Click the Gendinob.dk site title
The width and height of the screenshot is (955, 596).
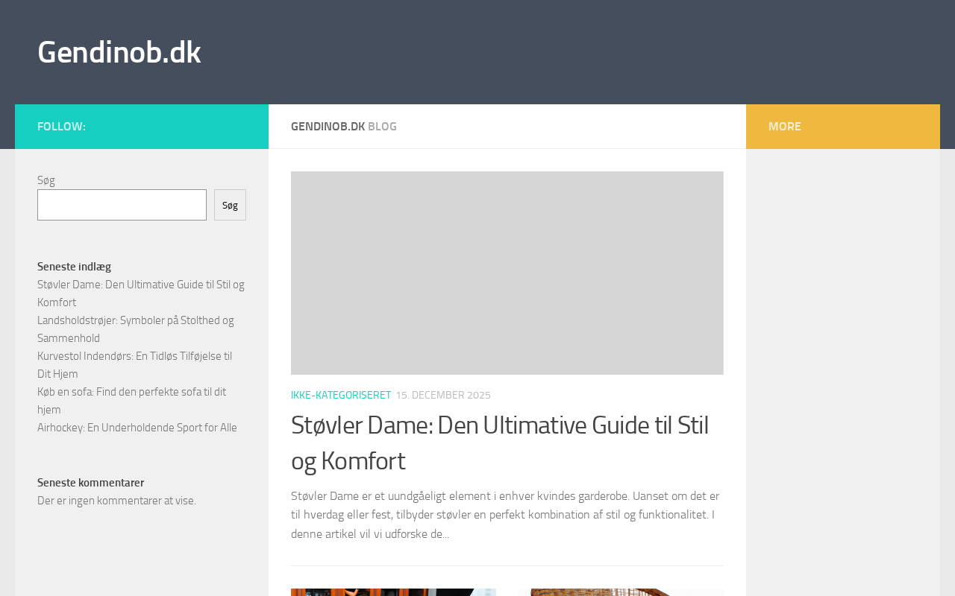119,53
